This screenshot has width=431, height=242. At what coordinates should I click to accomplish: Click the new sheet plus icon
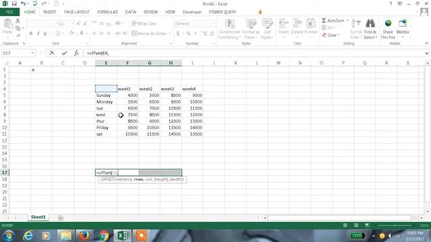(x=61, y=218)
